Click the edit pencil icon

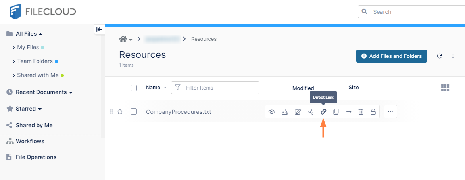(x=298, y=112)
